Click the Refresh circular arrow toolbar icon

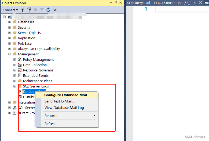tap(48, 10)
